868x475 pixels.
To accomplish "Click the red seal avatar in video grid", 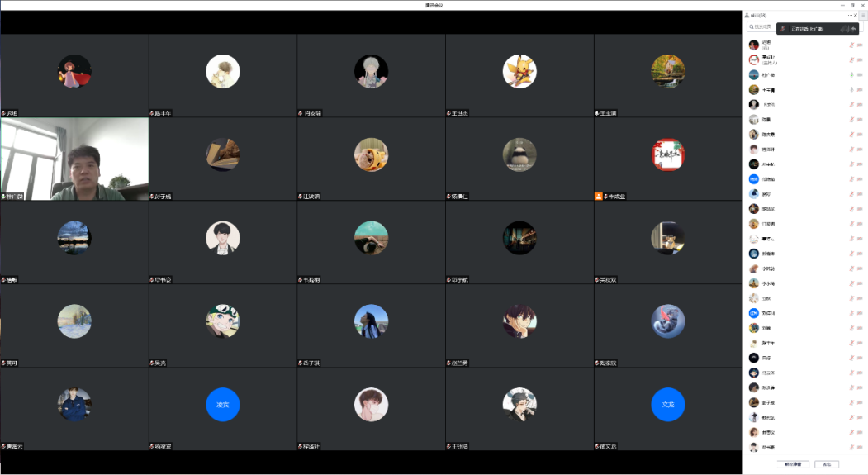I will click(x=667, y=154).
